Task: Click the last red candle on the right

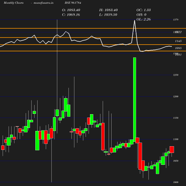Action: [172, 150]
